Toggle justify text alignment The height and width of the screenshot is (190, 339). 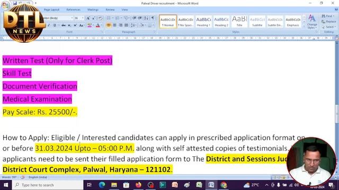(x=126, y=25)
